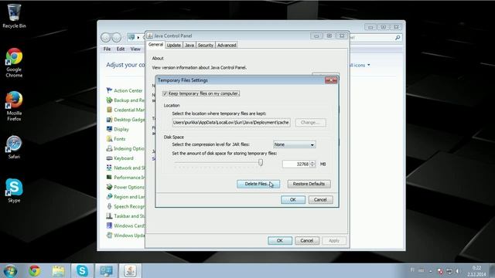Open the Backup and Restore item
The image size is (495, 278).
[125, 100]
